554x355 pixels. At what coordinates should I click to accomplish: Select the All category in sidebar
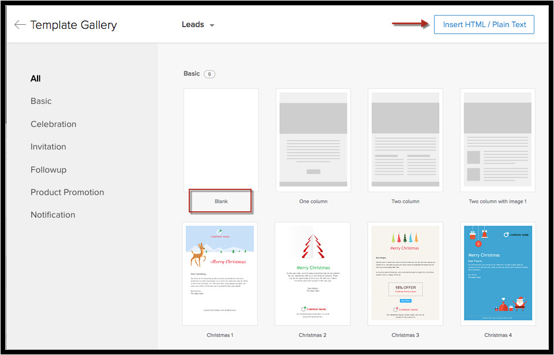[x=36, y=79]
